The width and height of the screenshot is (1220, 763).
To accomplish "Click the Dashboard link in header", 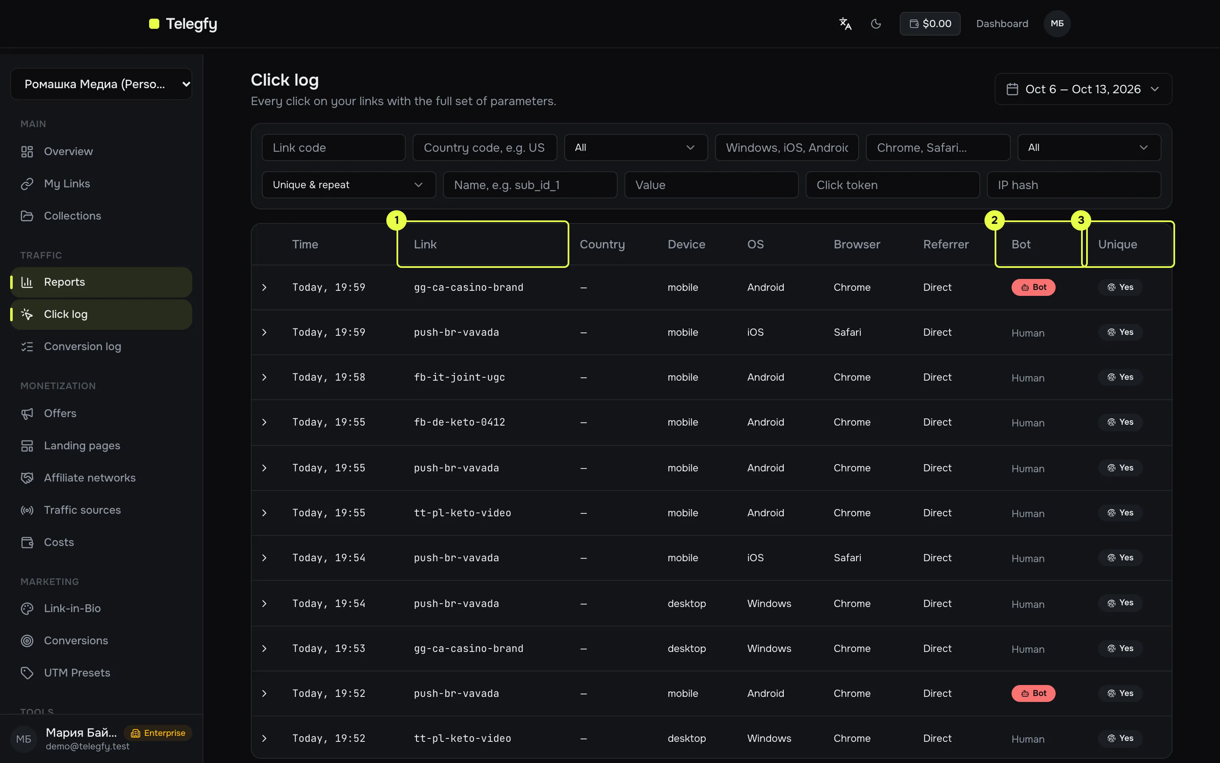I will coord(1002,24).
